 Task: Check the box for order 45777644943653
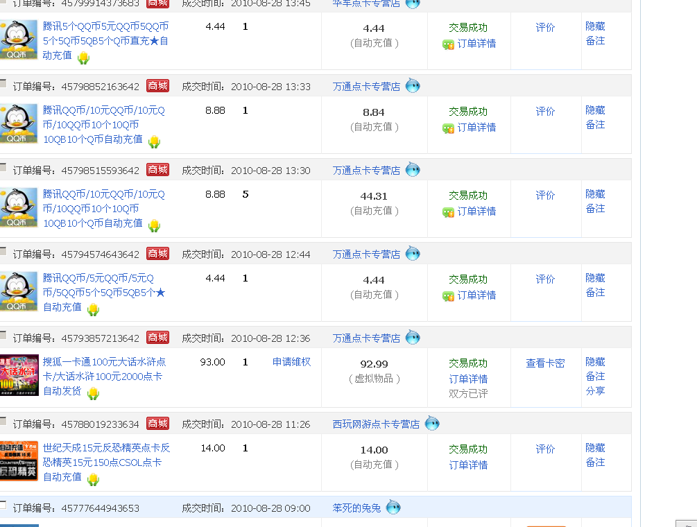pos(3,505)
